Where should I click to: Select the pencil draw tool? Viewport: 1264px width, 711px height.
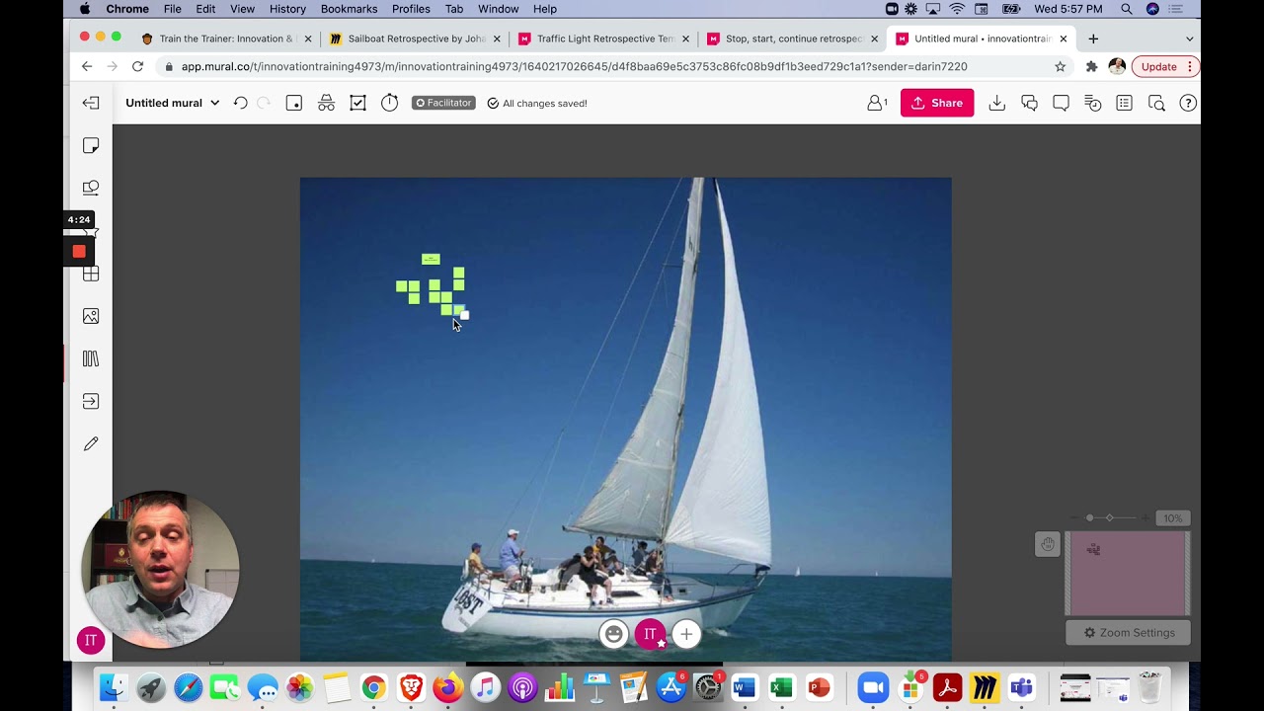pyautogui.click(x=91, y=444)
